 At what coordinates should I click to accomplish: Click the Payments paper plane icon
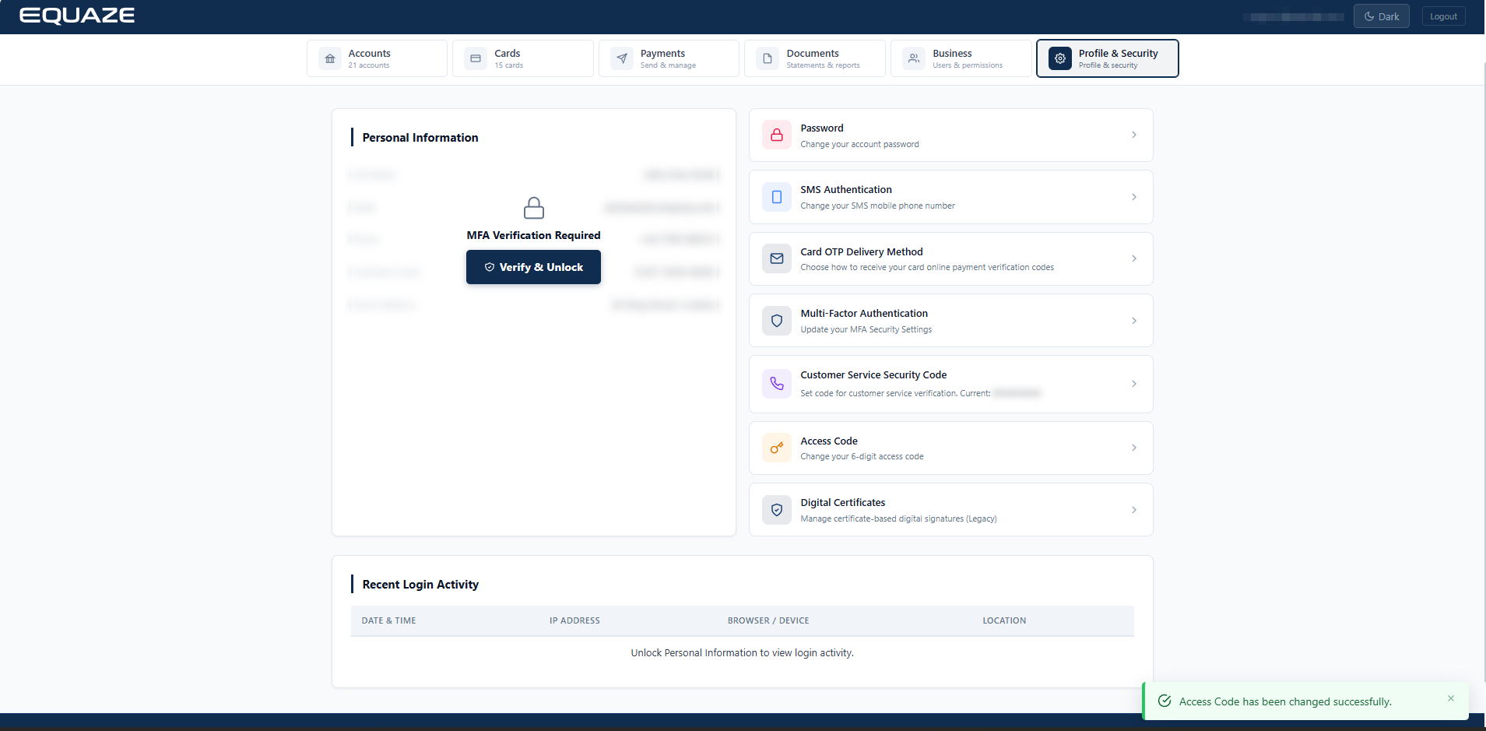click(622, 58)
